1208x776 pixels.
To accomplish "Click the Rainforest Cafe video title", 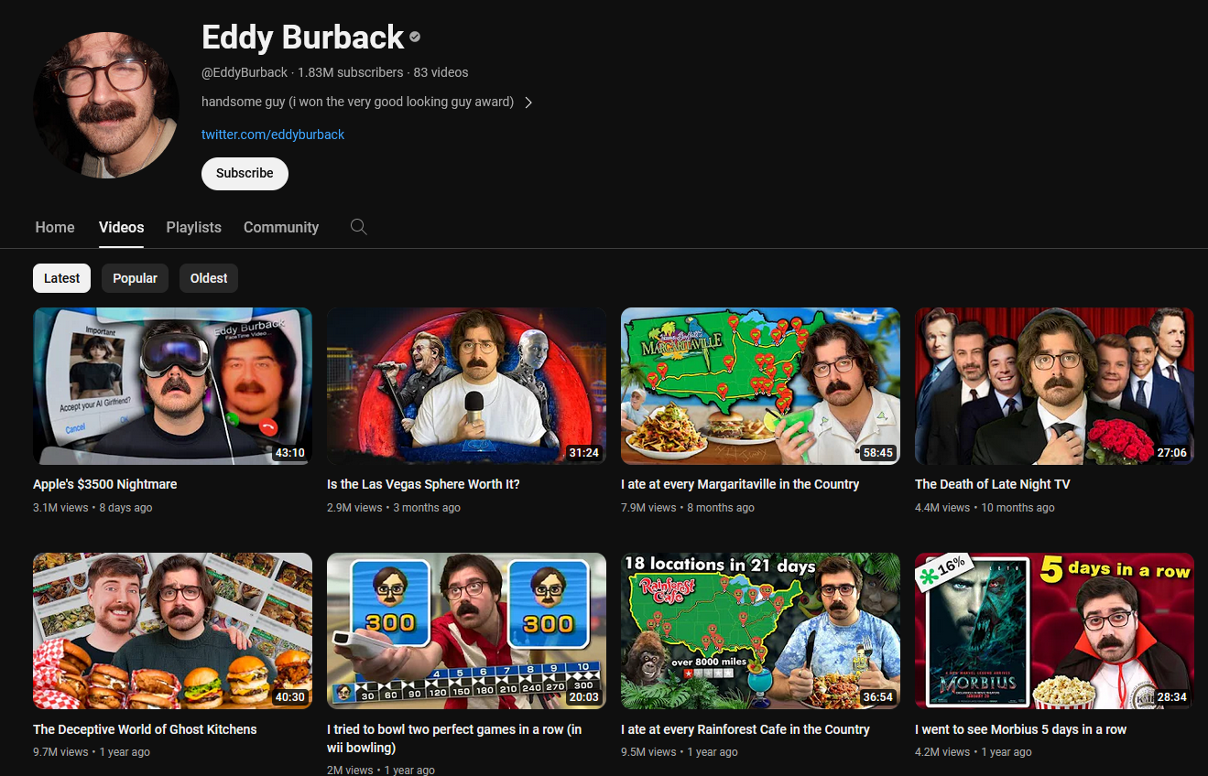I will [745, 729].
